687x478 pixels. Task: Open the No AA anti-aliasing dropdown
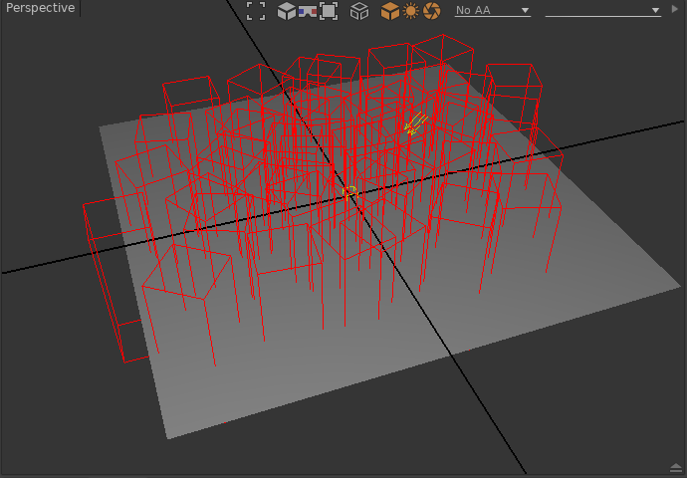coord(492,10)
